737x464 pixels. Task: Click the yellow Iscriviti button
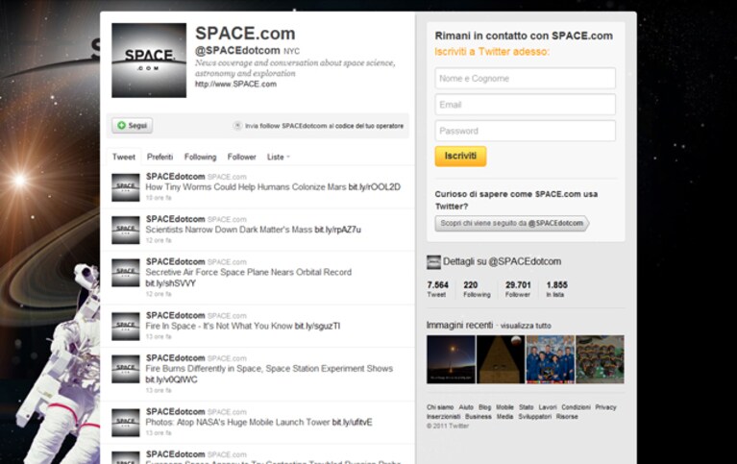click(460, 156)
